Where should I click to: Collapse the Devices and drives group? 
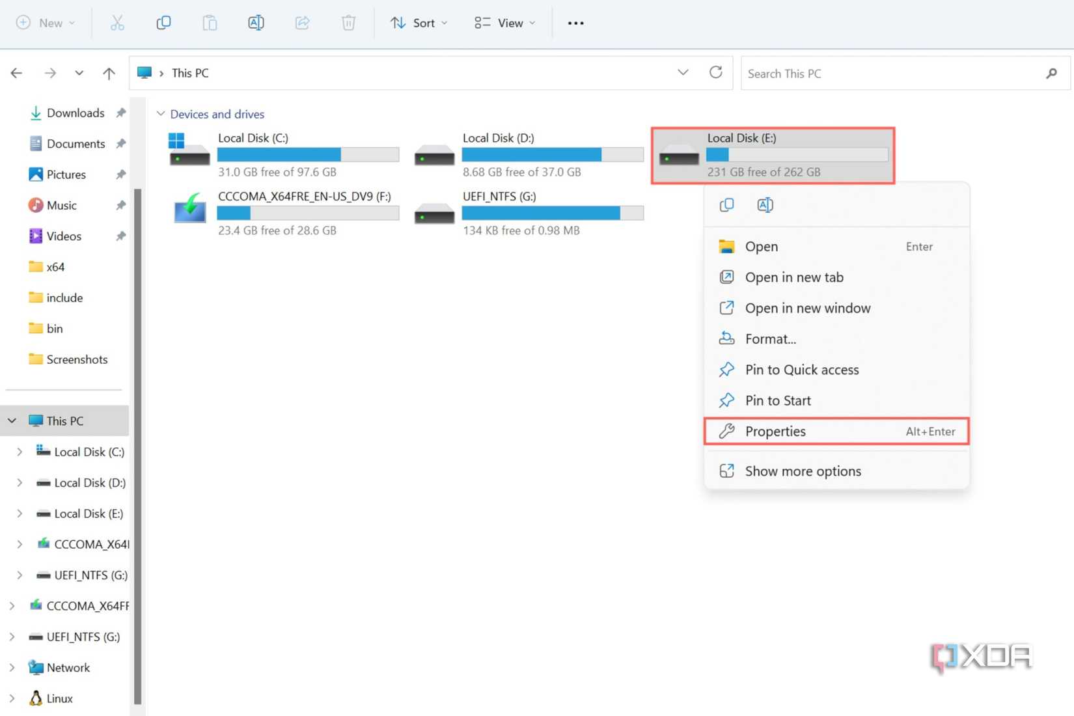click(x=161, y=114)
